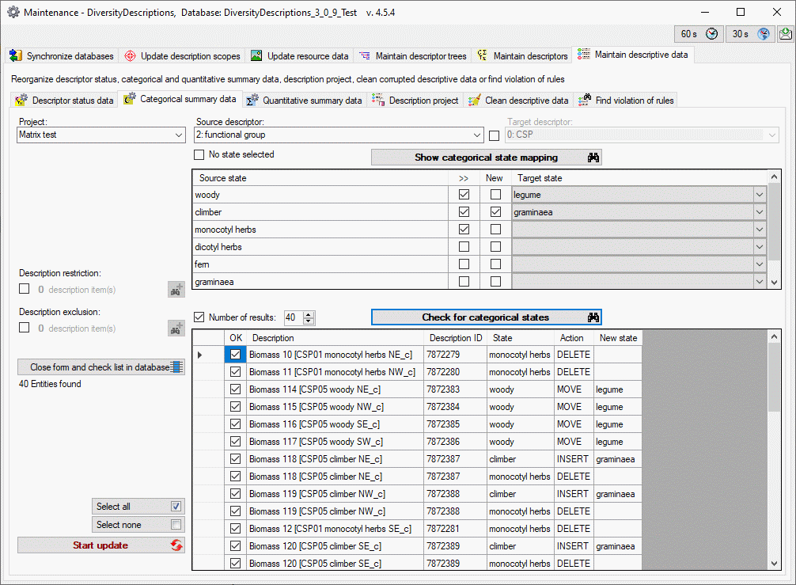Viewport: 796px width, 585px height.
Task: Click the State column header
Action: [x=521, y=338]
